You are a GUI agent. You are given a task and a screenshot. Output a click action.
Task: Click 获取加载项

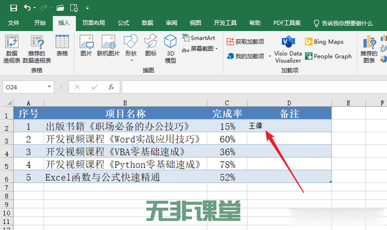(x=246, y=42)
